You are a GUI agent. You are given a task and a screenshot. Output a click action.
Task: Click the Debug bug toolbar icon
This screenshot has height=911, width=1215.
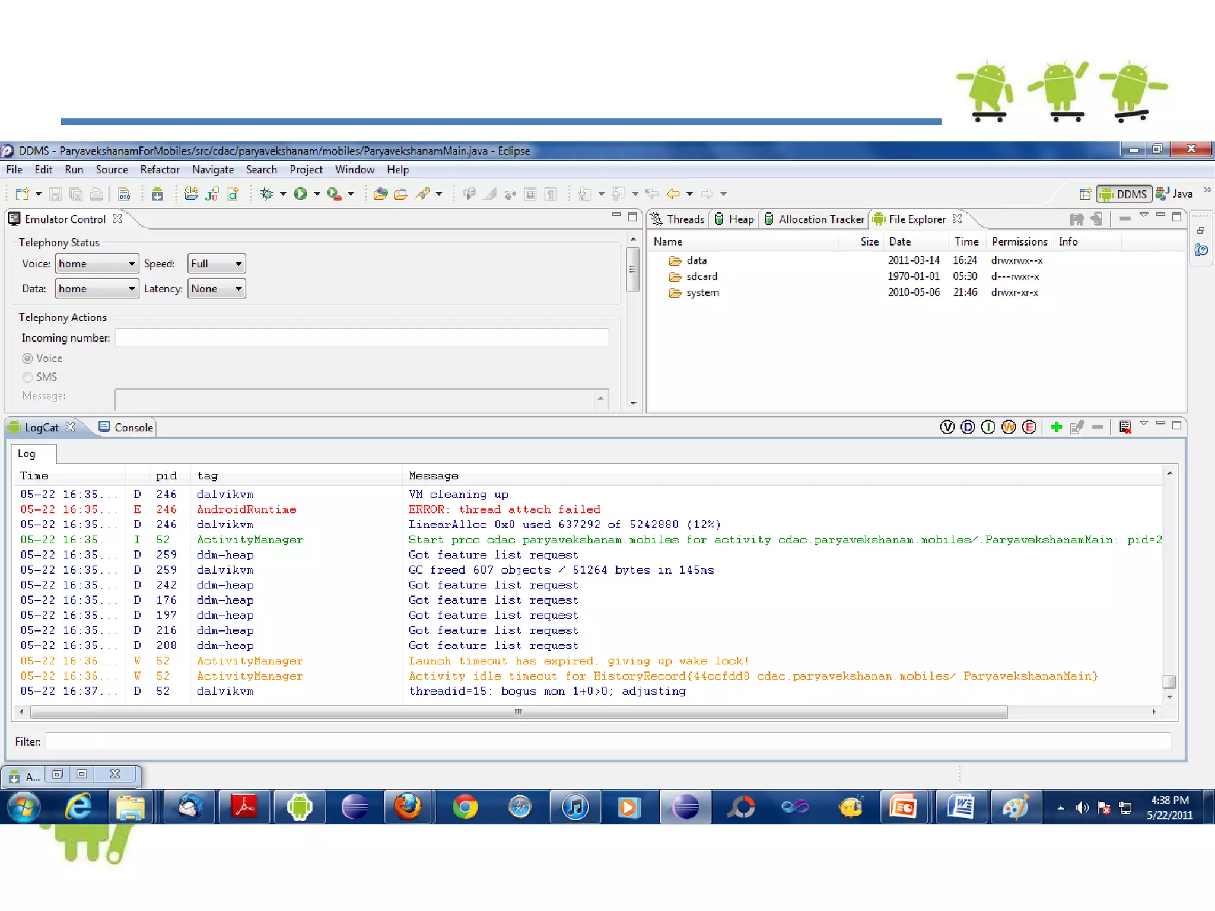click(267, 194)
